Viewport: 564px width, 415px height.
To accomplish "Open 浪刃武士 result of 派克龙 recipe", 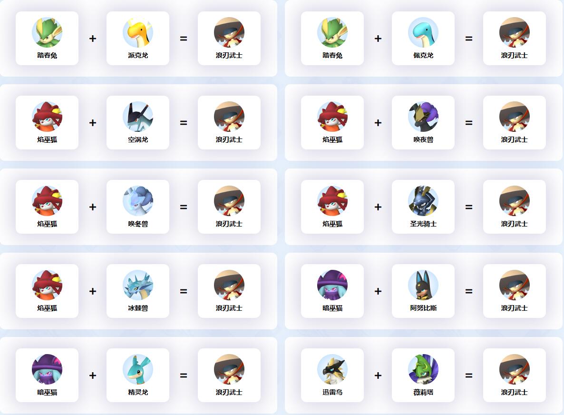I will pyautogui.click(x=229, y=39).
